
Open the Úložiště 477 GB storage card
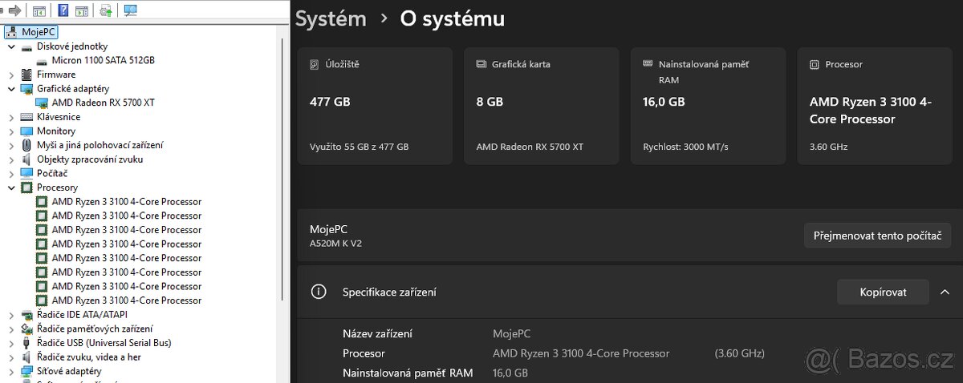pos(375,106)
